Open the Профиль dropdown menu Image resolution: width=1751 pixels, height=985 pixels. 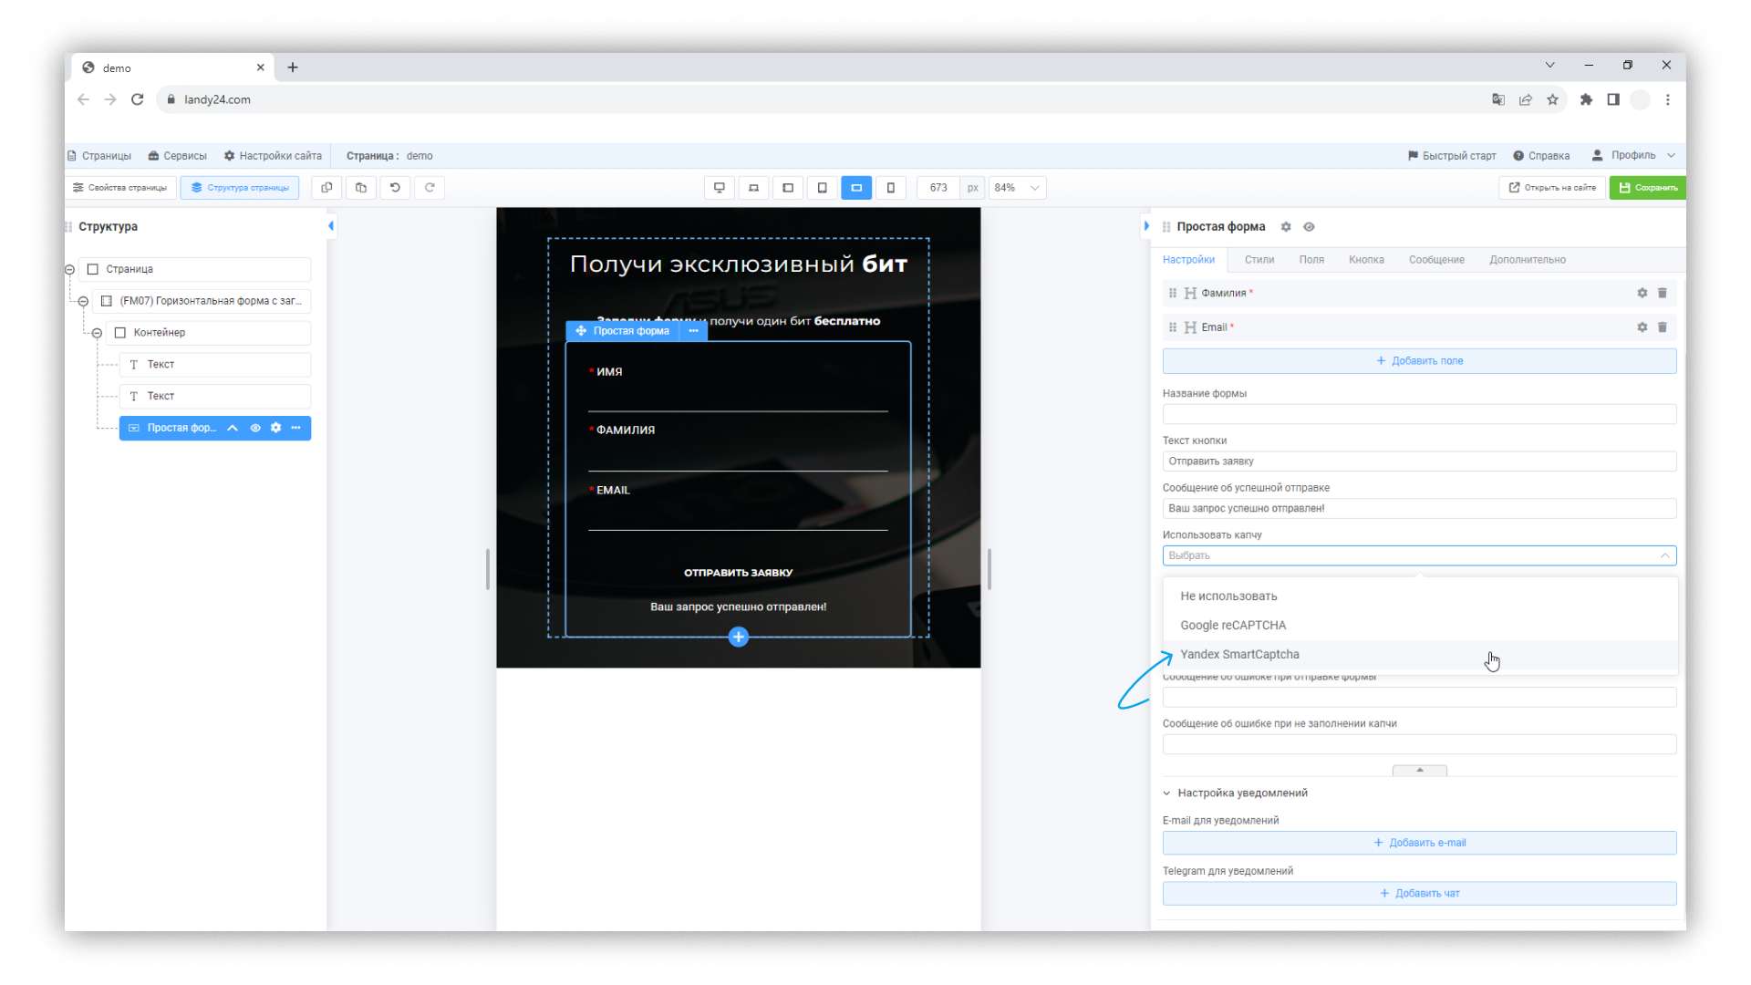(x=1633, y=155)
